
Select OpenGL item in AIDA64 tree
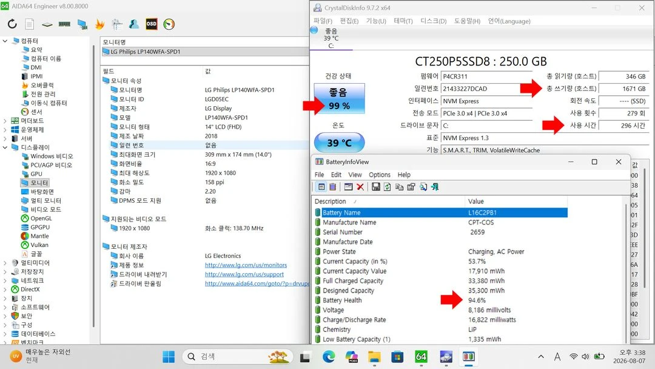tap(41, 218)
